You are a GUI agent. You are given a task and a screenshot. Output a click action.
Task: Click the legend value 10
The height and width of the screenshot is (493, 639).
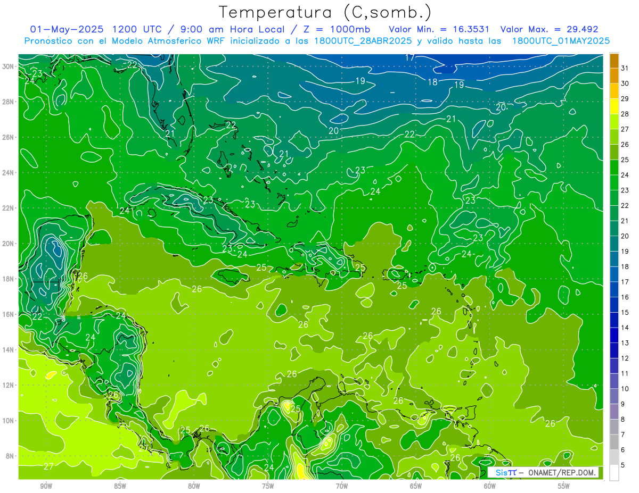(625, 389)
